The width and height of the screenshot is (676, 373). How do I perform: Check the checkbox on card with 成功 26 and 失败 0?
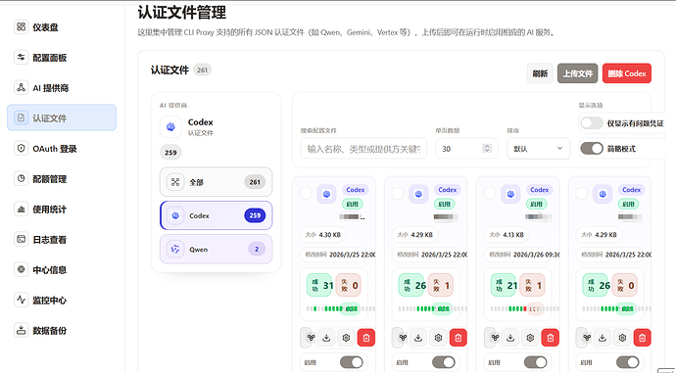coord(582,194)
